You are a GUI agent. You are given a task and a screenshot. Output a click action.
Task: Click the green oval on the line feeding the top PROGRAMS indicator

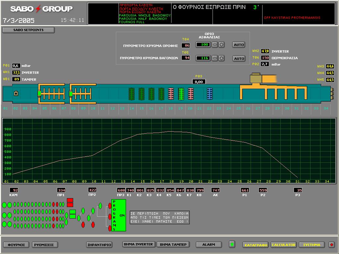(x=100, y=206)
